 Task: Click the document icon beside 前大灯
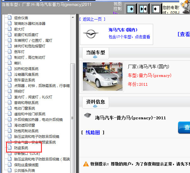click(10, 29)
